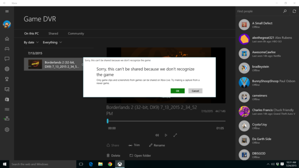Click the 7/13/2015 date group header
The width and height of the screenshot is (299, 168).
point(35,53)
